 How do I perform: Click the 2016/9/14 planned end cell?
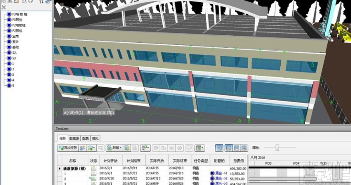(130, 168)
